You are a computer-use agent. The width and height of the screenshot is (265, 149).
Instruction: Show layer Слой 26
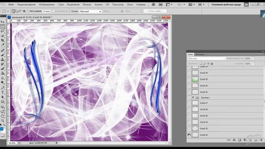(x=189, y=109)
